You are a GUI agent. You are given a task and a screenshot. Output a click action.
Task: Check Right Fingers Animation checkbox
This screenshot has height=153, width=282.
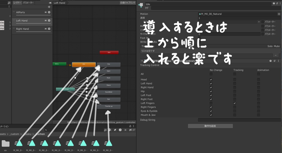coord(258,107)
